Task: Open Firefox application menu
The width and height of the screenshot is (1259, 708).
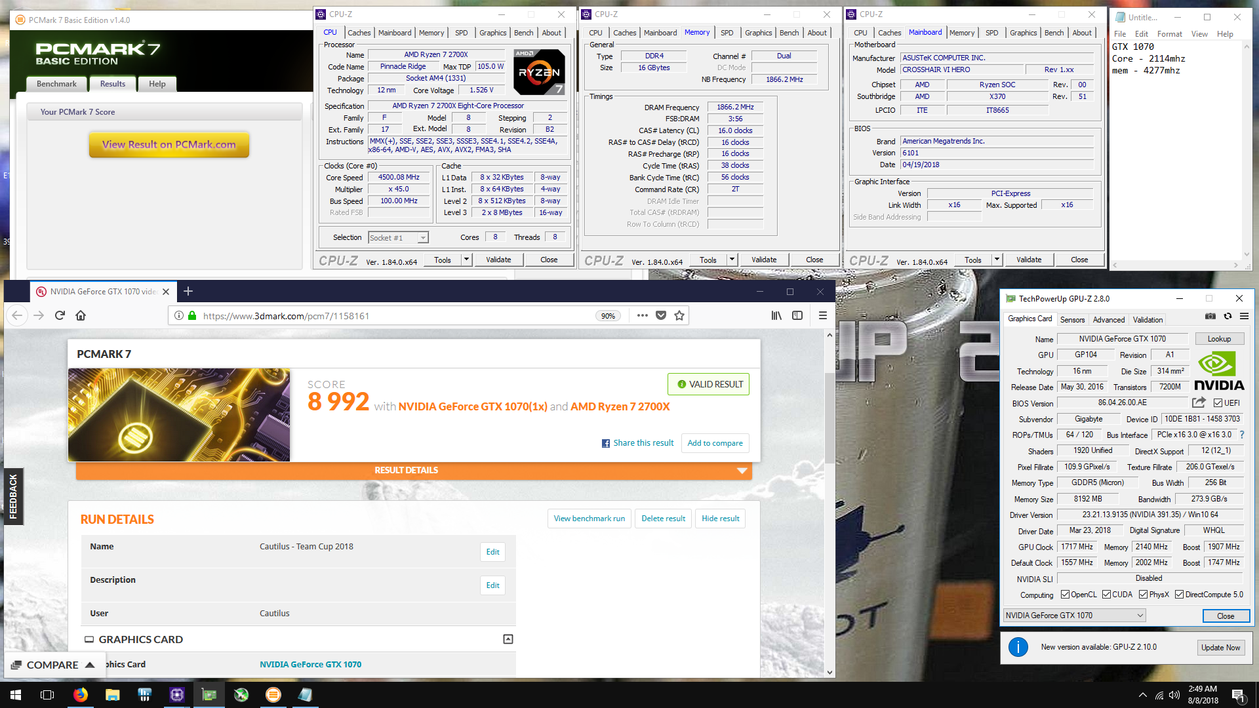Action: tap(822, 315)
